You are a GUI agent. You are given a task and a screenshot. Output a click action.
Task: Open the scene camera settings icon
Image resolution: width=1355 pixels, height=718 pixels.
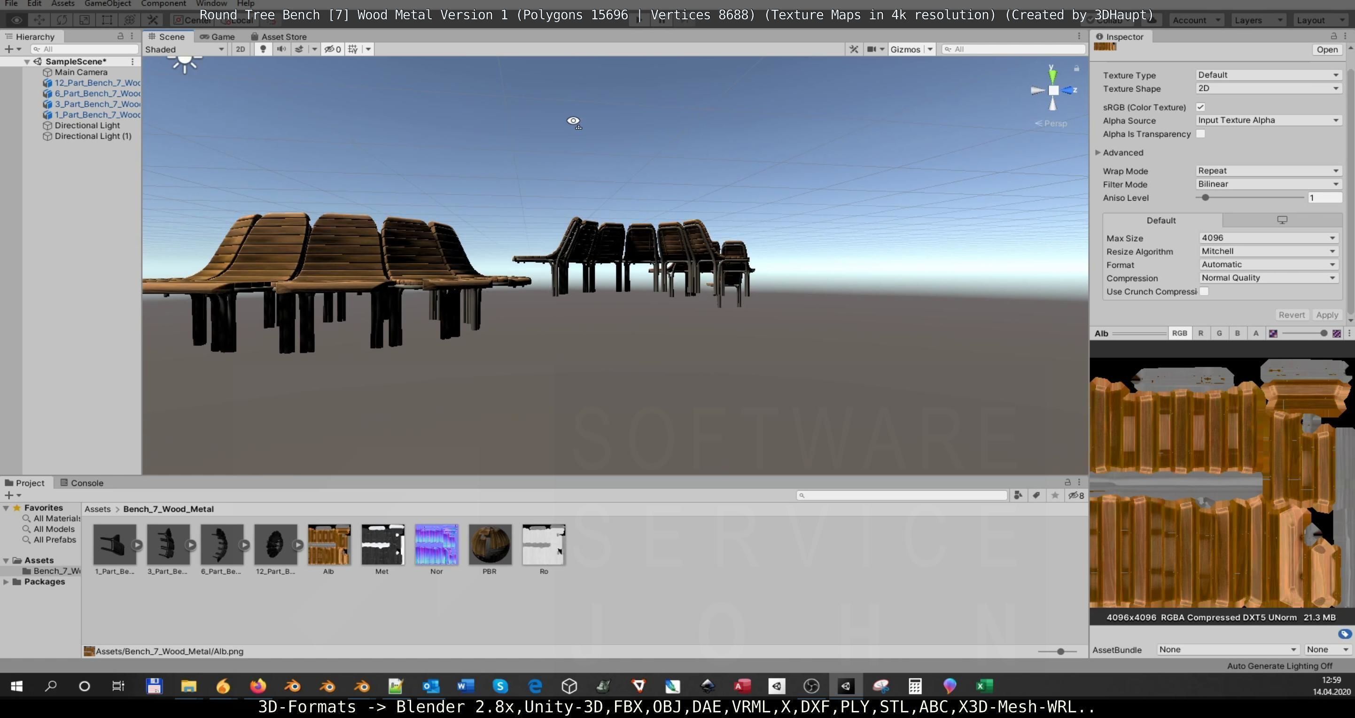(x=872, y=49)
